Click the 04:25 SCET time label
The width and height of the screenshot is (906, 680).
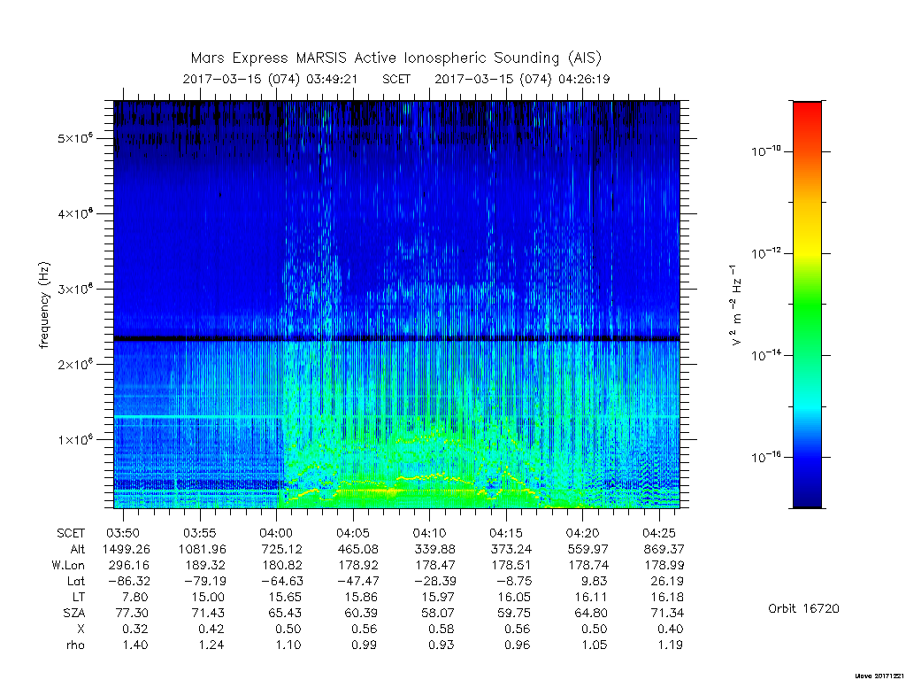[658, 533]
